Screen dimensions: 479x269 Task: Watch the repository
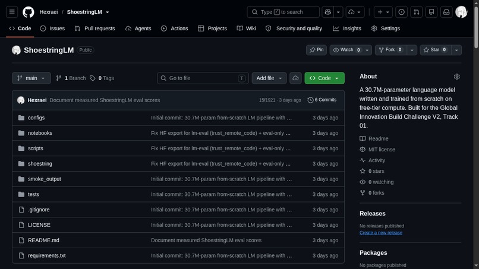coord(346,50)
